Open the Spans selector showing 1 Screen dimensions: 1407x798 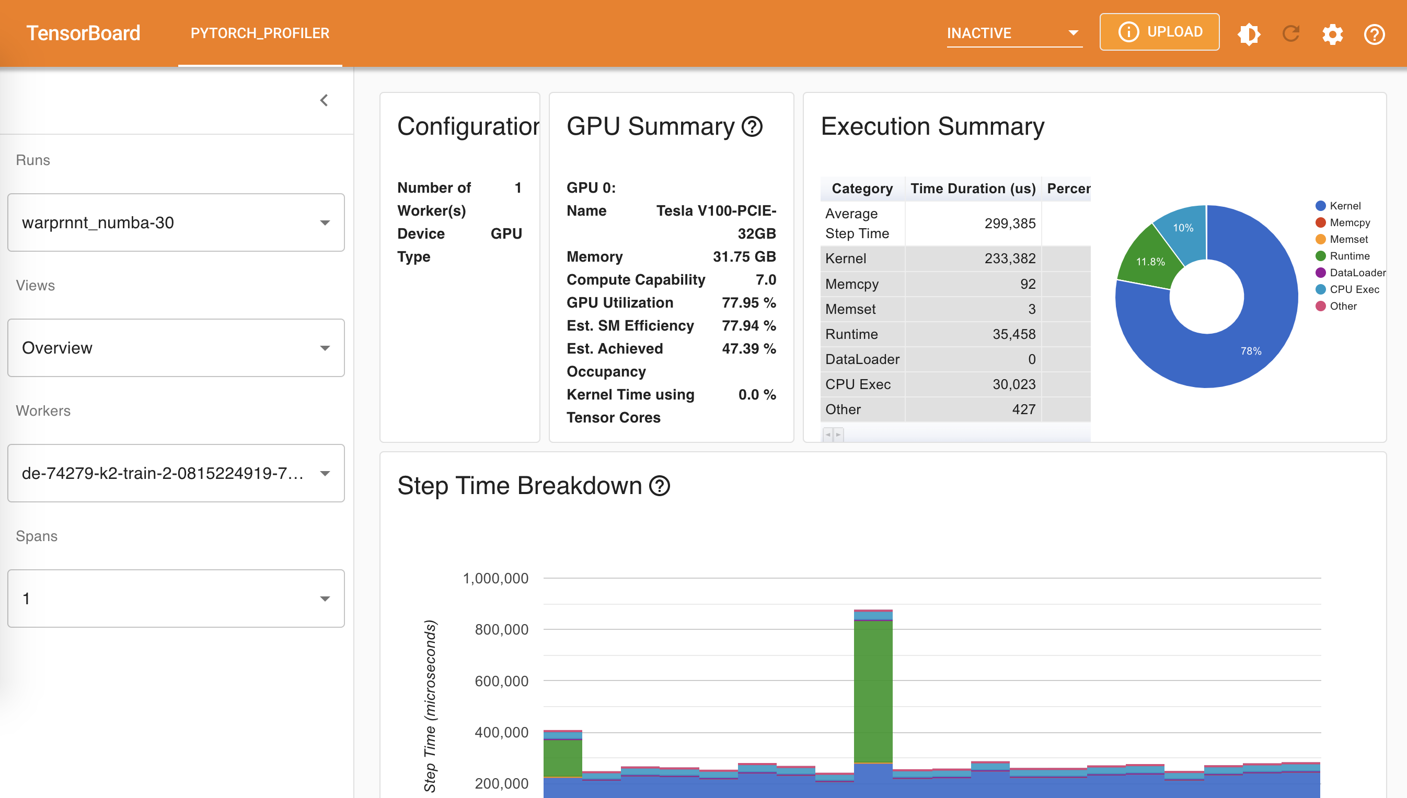point(176,598)
